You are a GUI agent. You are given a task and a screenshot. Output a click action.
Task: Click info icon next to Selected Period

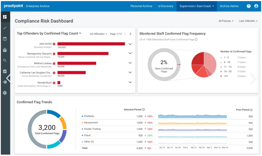point(143,110)
